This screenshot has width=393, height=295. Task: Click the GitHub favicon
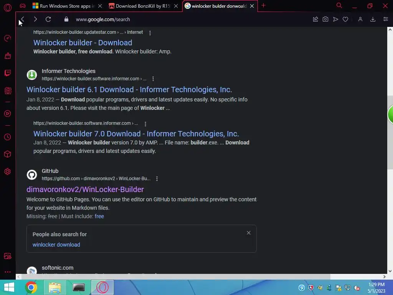tap(32, 175)
